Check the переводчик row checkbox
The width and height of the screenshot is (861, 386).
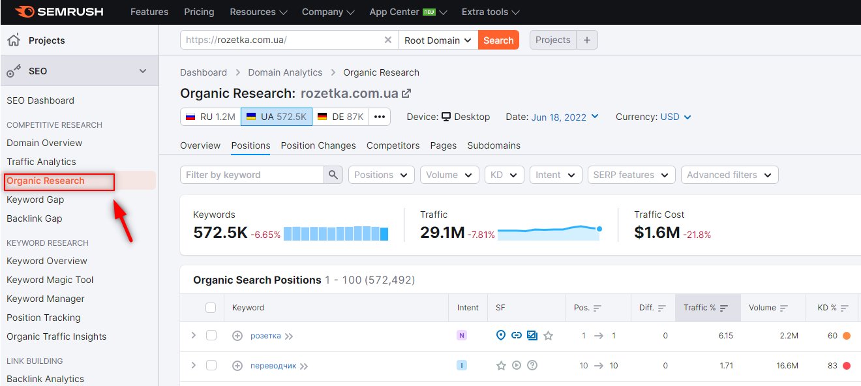coord(211,365)
